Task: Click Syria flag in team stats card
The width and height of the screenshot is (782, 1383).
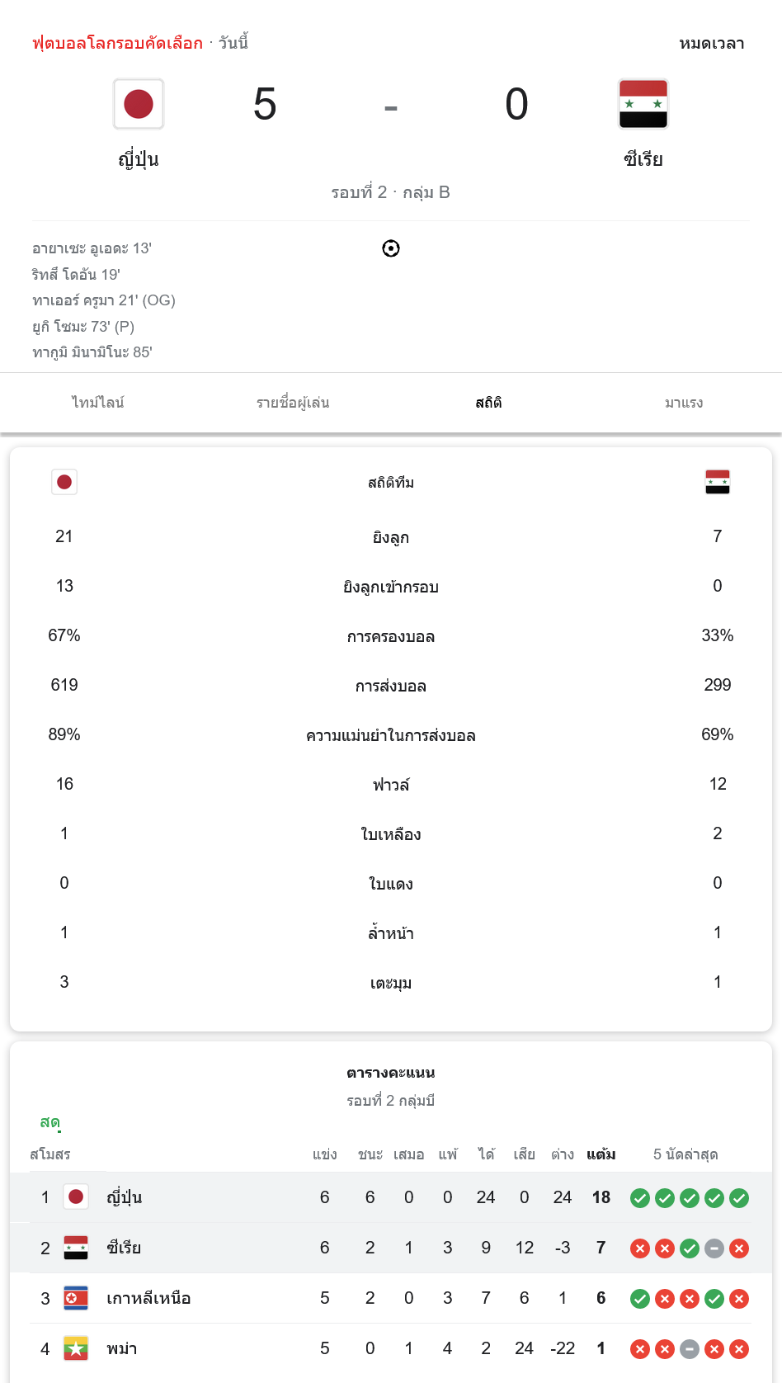Action: tap(718, 482)
